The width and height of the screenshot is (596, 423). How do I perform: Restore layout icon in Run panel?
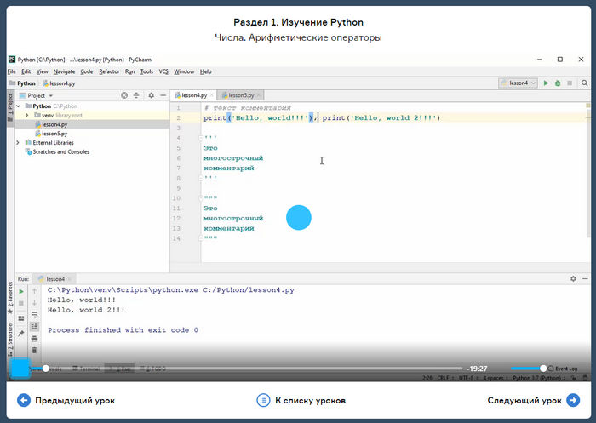pos(21,318)
